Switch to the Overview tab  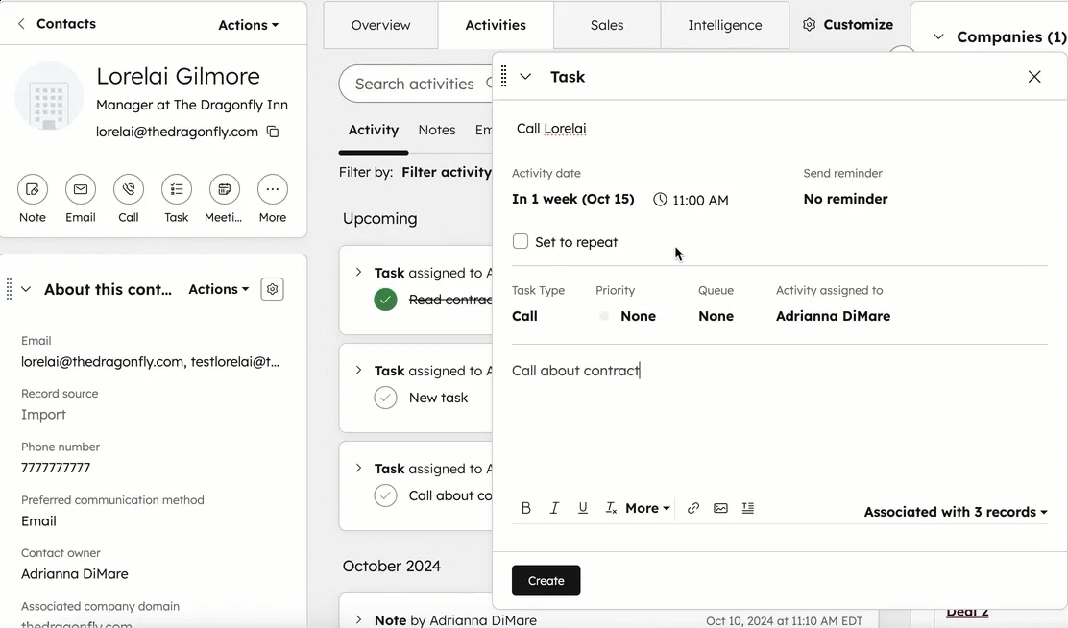click(380, 25)
